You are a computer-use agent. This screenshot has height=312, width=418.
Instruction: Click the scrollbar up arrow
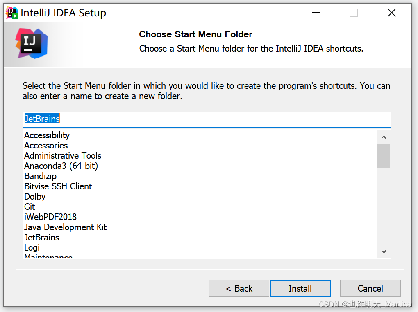pyautogui.click(x=384, y=137)
